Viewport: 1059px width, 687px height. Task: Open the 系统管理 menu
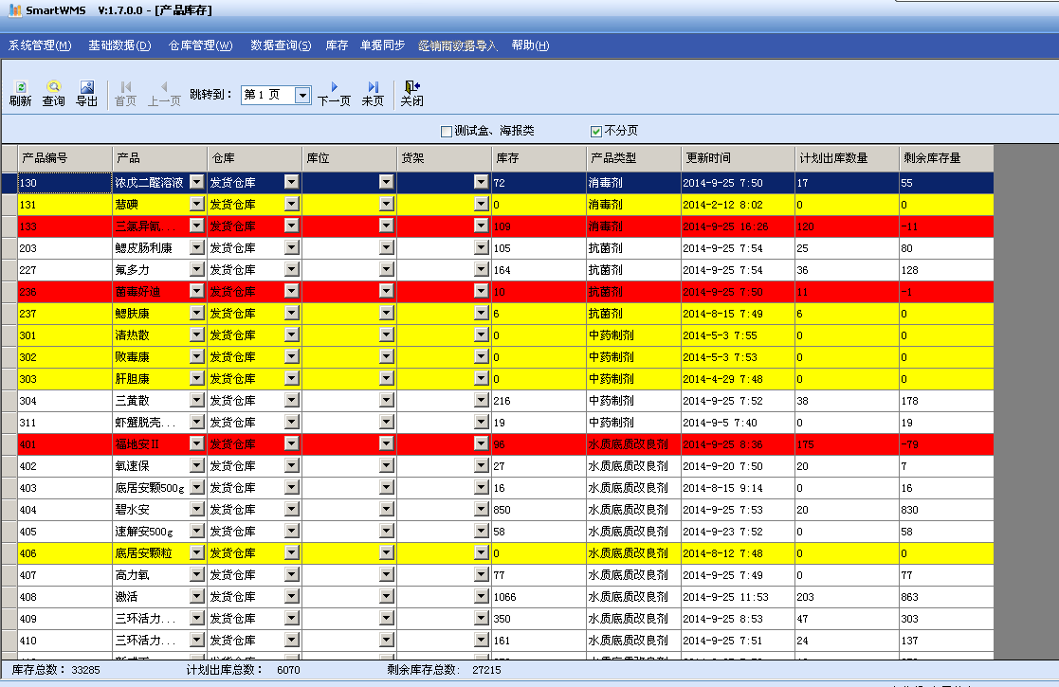[40, 45]
